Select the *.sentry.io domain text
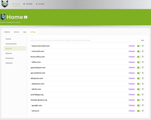151x120 pixels. (x=35, y=111)
